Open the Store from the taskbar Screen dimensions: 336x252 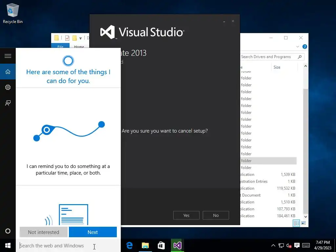(161, 245)
